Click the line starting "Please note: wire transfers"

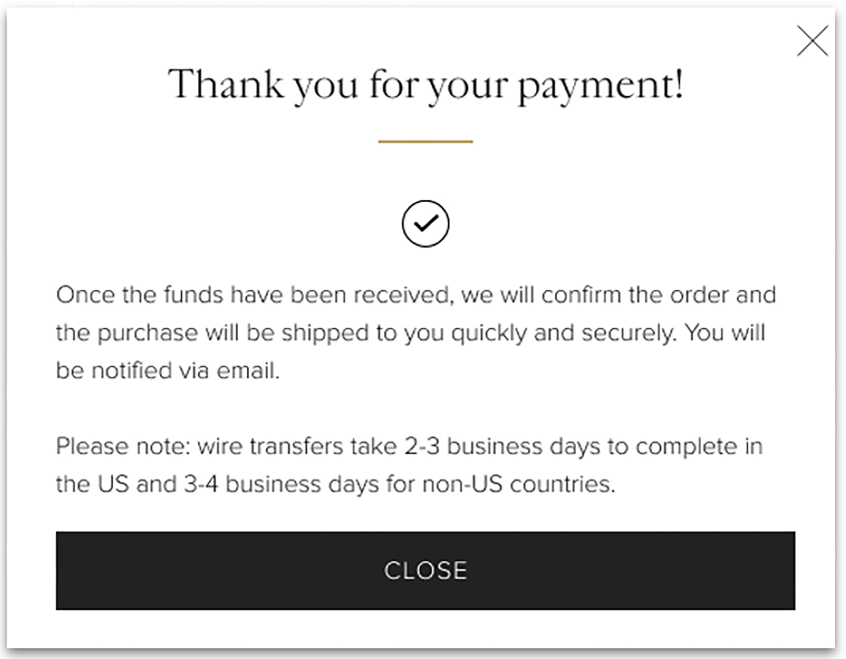409,447
